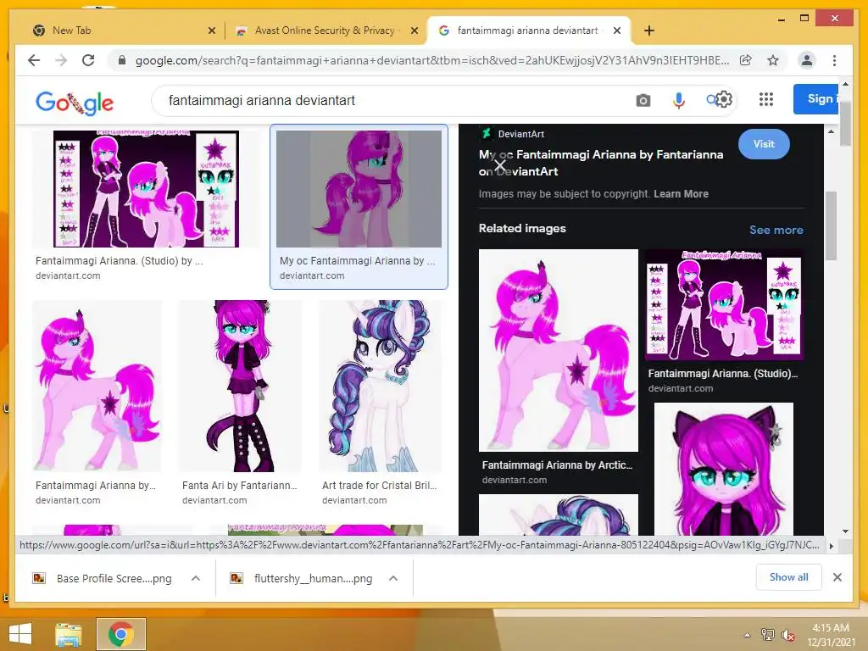Screen dimensions: 868x651
Task: Open File Explorer from taskbar
Action: tap(69, 634)
